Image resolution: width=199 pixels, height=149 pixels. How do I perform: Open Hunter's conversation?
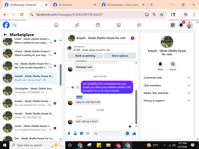click(29, 116)
